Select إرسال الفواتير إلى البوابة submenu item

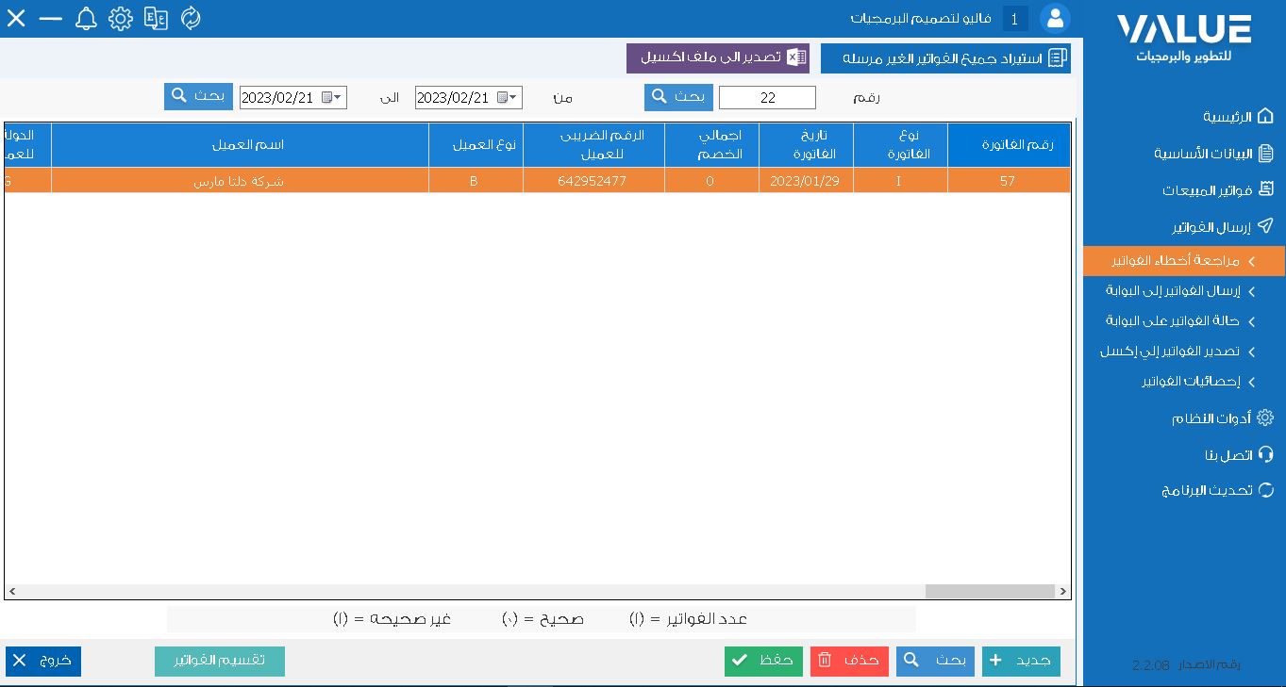point(1180,291)
